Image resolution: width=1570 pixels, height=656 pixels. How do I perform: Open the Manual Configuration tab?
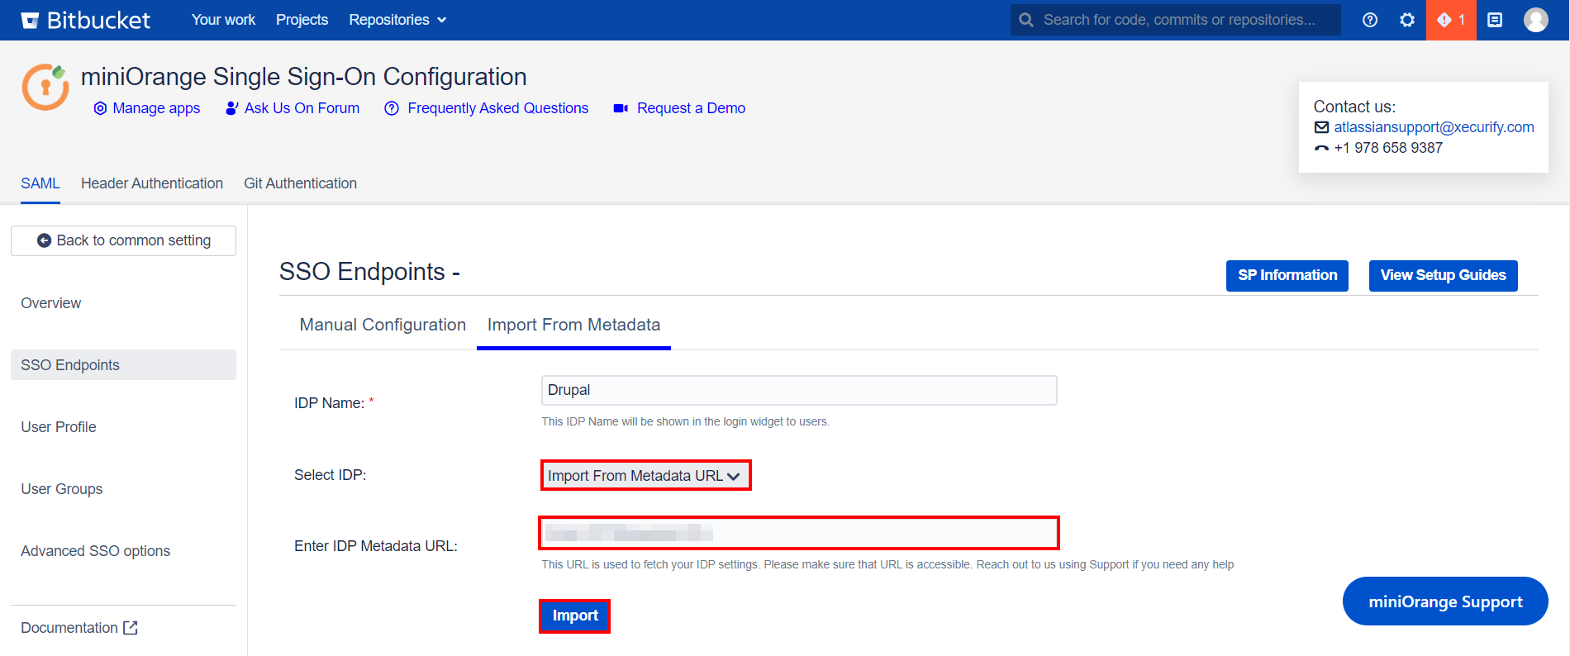[x=383, y=325]
